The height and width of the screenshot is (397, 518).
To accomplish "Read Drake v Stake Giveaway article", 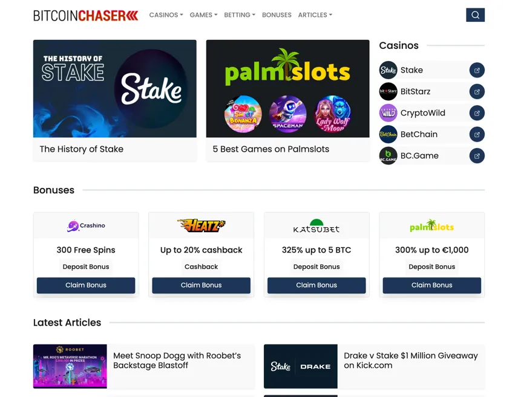I will click(x=411, y=360).
